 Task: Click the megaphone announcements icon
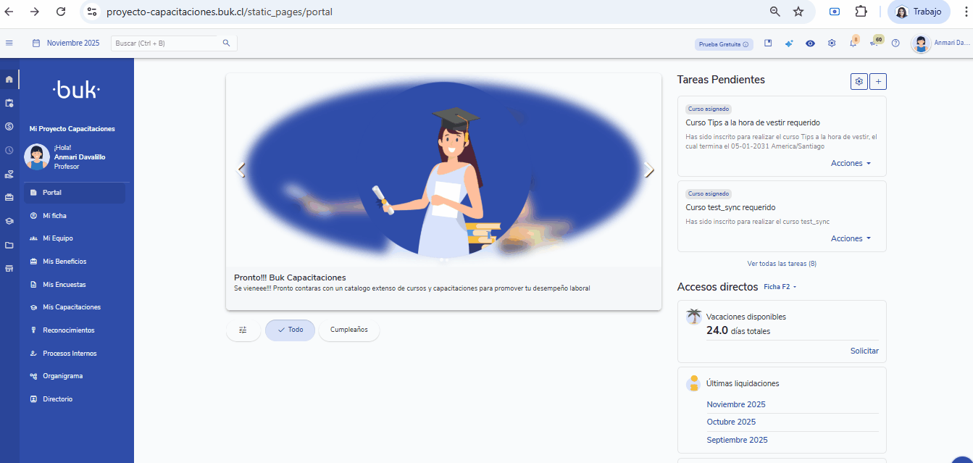(874, 43)
